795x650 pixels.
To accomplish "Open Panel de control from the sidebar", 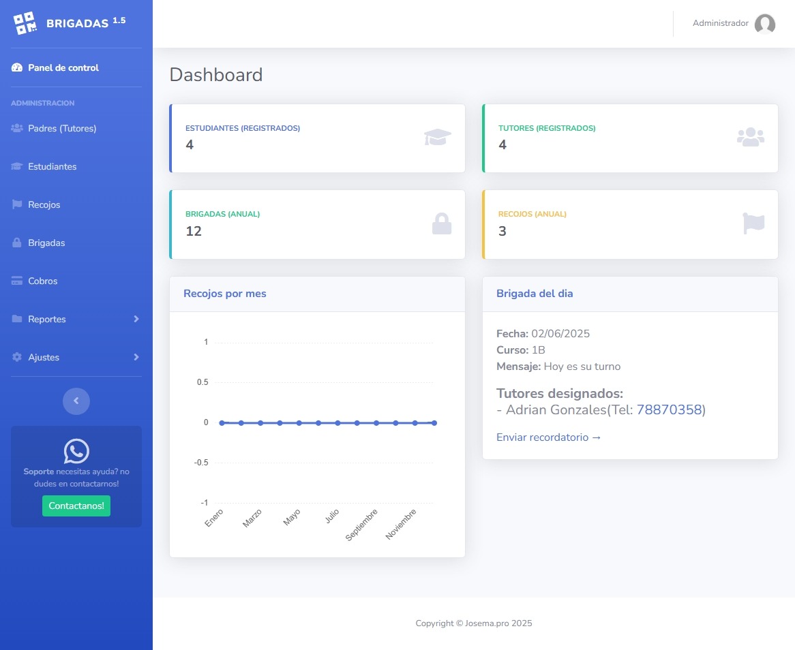I will click(x=63, y=67).
